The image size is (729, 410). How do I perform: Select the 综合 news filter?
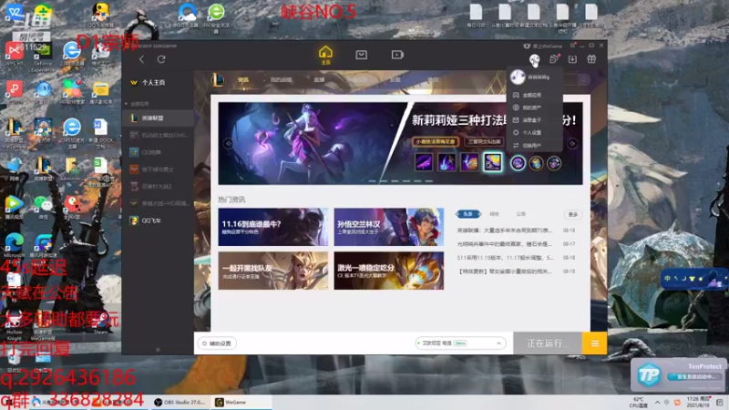tap(494, 214)
